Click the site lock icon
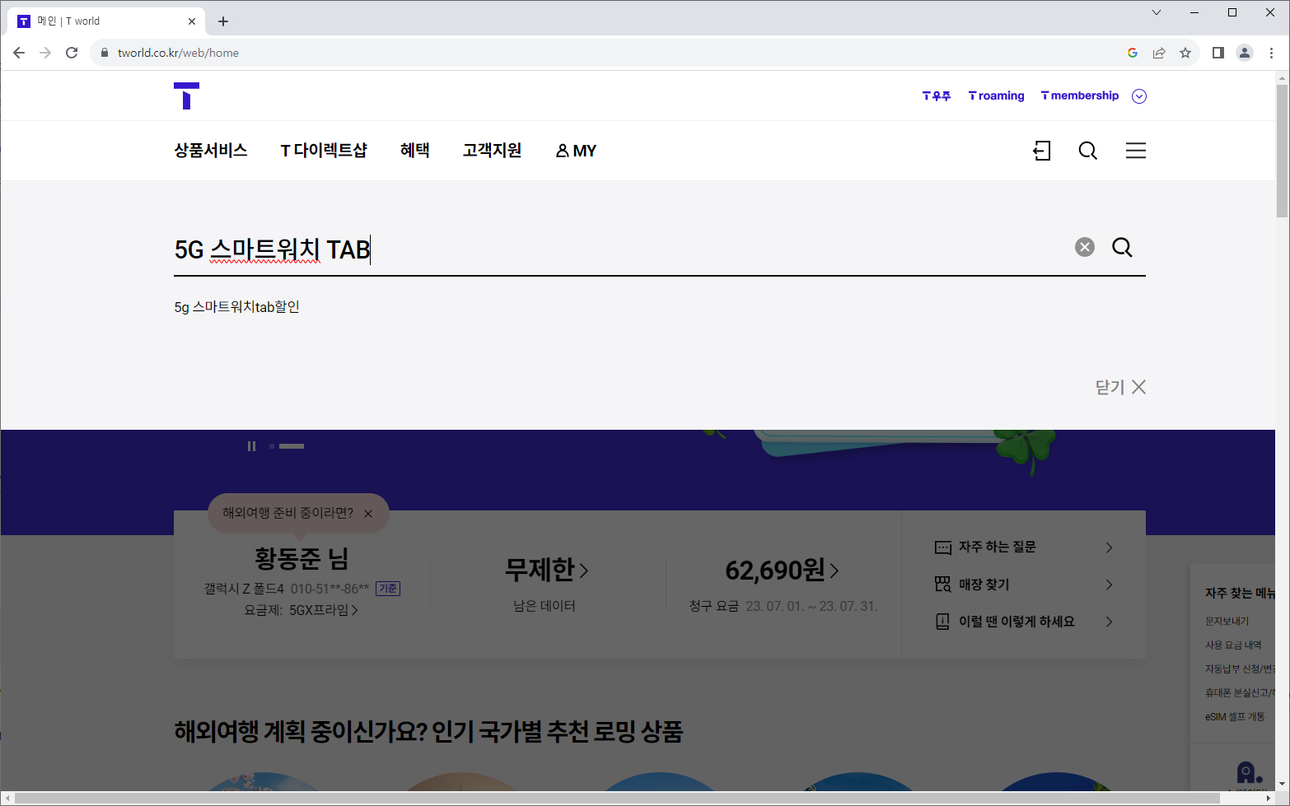This screenshot has height=806, width=1290. [104, 53]
